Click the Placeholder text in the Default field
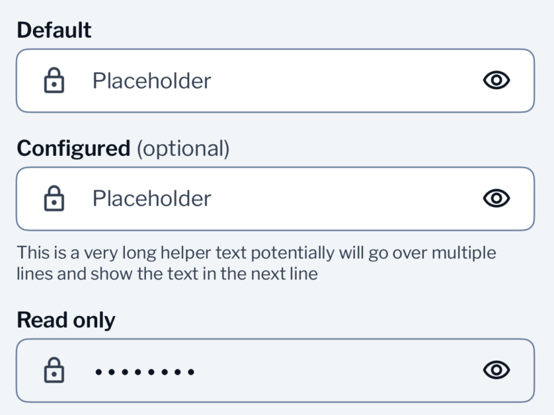This screenshot has width=554, height=415. coord(152,81)
